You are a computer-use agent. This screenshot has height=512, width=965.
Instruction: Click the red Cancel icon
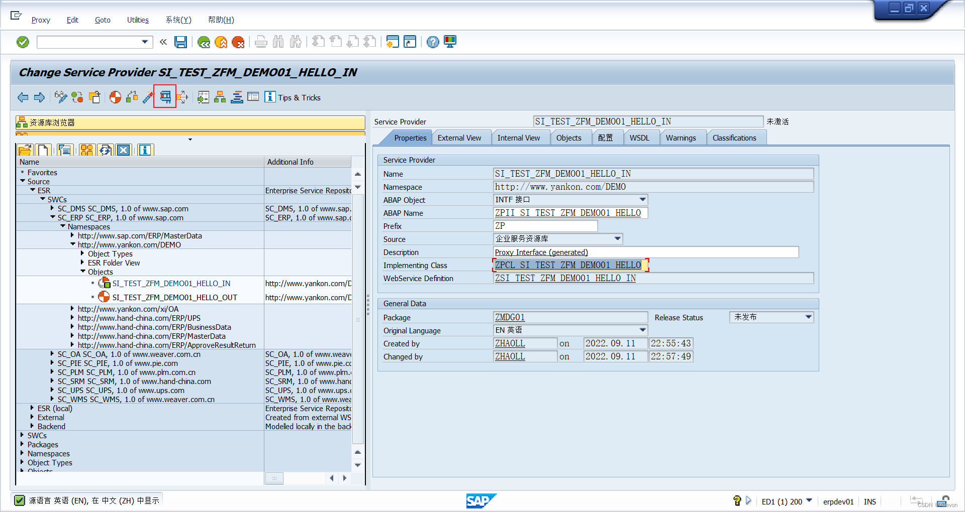(238, 42)
